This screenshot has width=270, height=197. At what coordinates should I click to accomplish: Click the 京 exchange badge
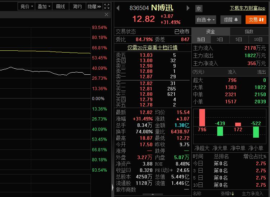click(x=199, y=8)
